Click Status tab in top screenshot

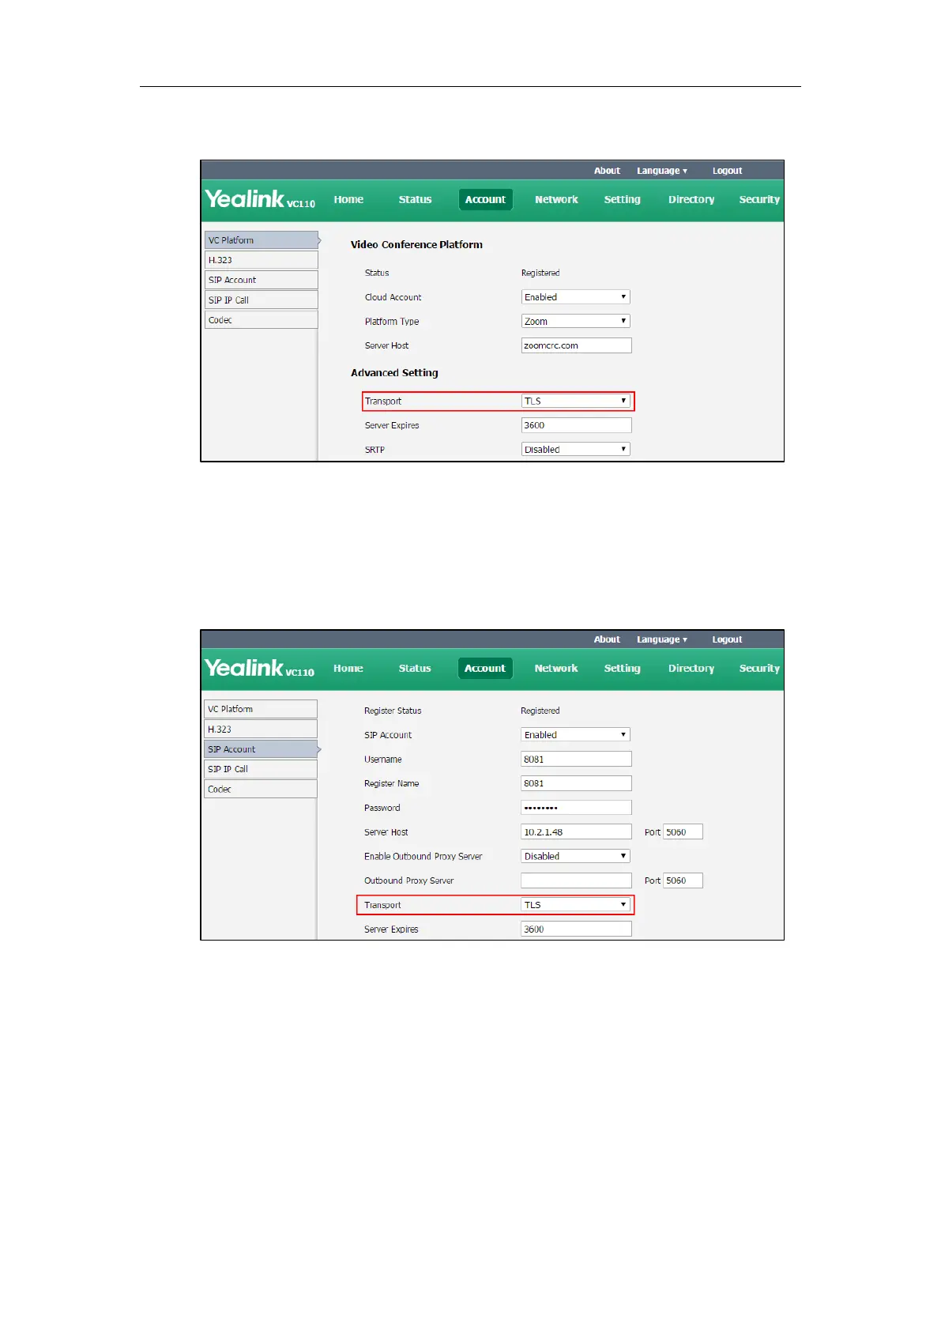coord(415,199)
